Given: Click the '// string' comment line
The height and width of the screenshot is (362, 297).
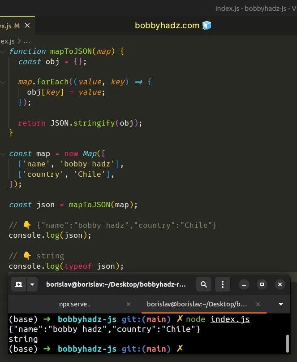Looking at the screenshot, I should click(36, 256).
